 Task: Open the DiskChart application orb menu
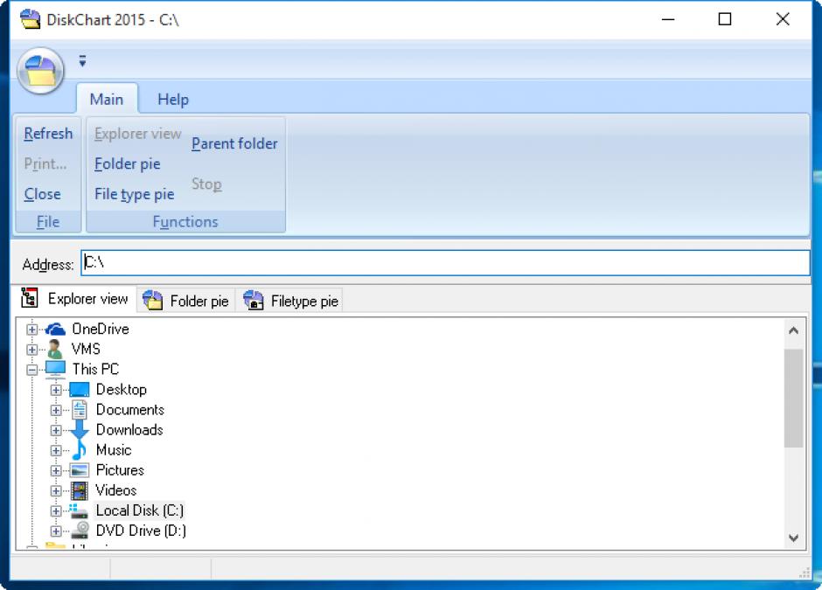(41, 71)
